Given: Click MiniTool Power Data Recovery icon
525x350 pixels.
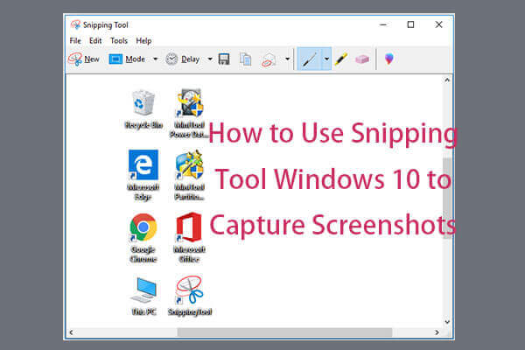Looking at the screenshot, I should 190,102.
